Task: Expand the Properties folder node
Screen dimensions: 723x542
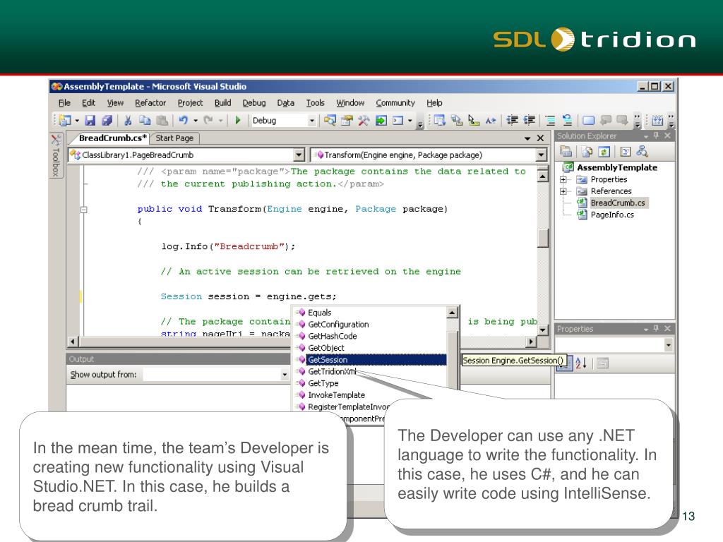Action: [x=563, y=179]
